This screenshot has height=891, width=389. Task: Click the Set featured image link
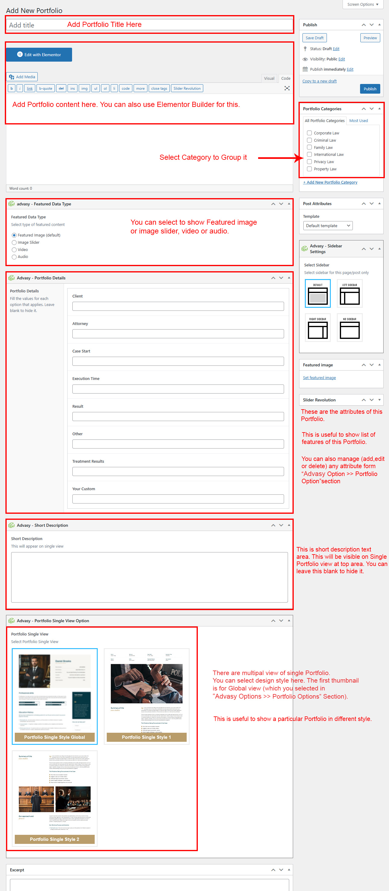319,378
